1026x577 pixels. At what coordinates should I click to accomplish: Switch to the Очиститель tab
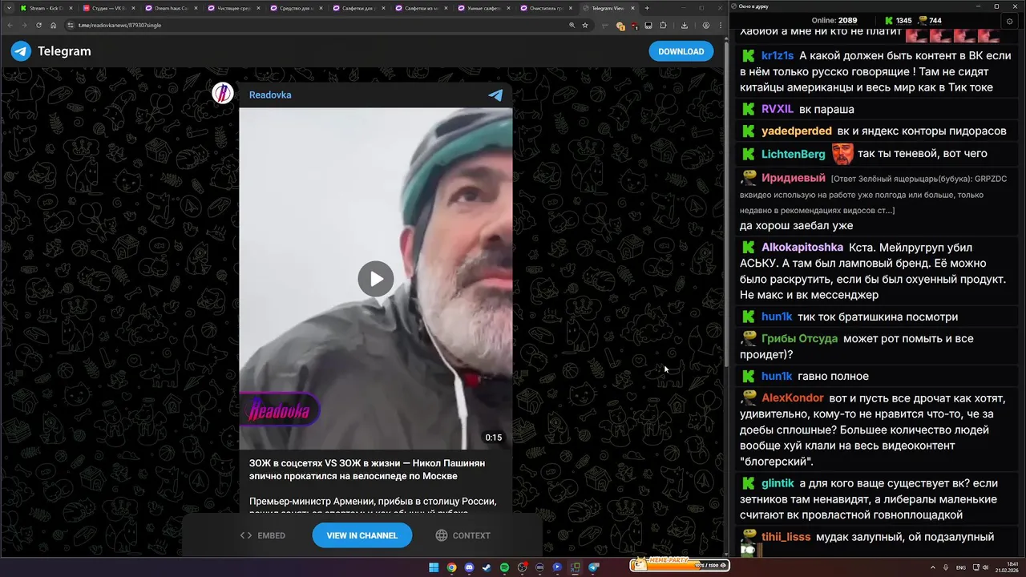coord(546,8)
